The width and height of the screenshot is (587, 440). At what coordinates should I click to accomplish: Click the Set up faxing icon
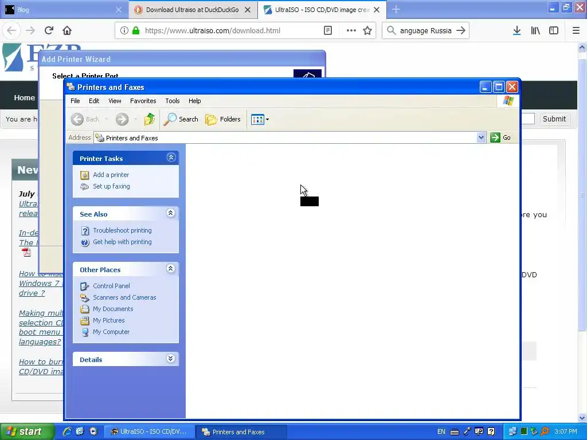[x=85, y=186]
